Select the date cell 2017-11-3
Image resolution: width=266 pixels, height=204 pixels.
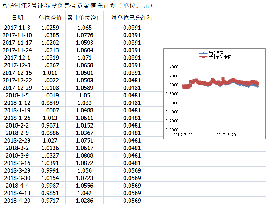coord(17,28)
